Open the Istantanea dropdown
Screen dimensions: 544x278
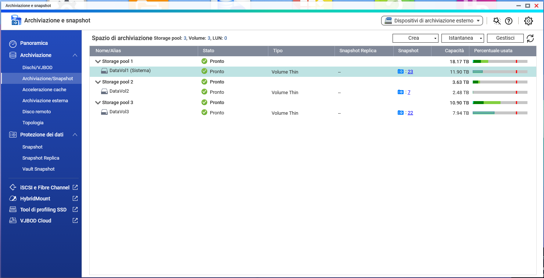(462, 38)
